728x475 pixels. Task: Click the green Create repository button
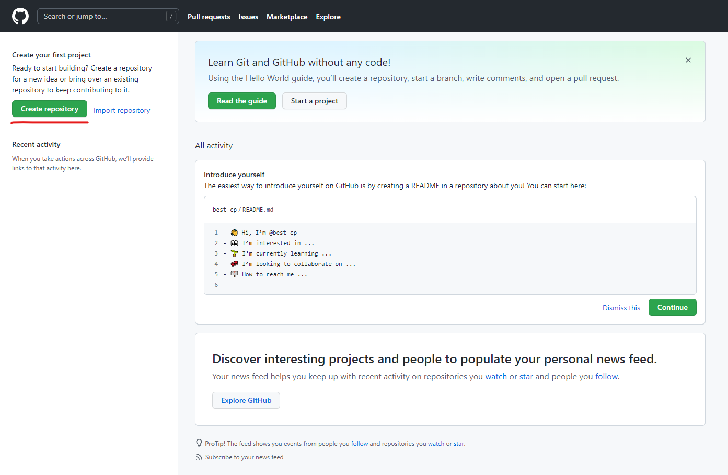pos(50,109)
